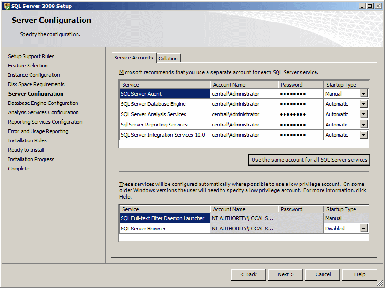Select Server Configuration step in sidebar
The height and width of the screenshot is (288, 385).
(x=36, y=94)
